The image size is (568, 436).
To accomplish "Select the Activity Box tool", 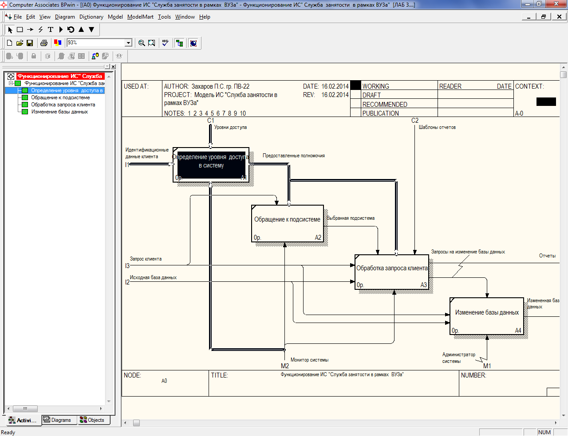I will click(x=20, y=30).
